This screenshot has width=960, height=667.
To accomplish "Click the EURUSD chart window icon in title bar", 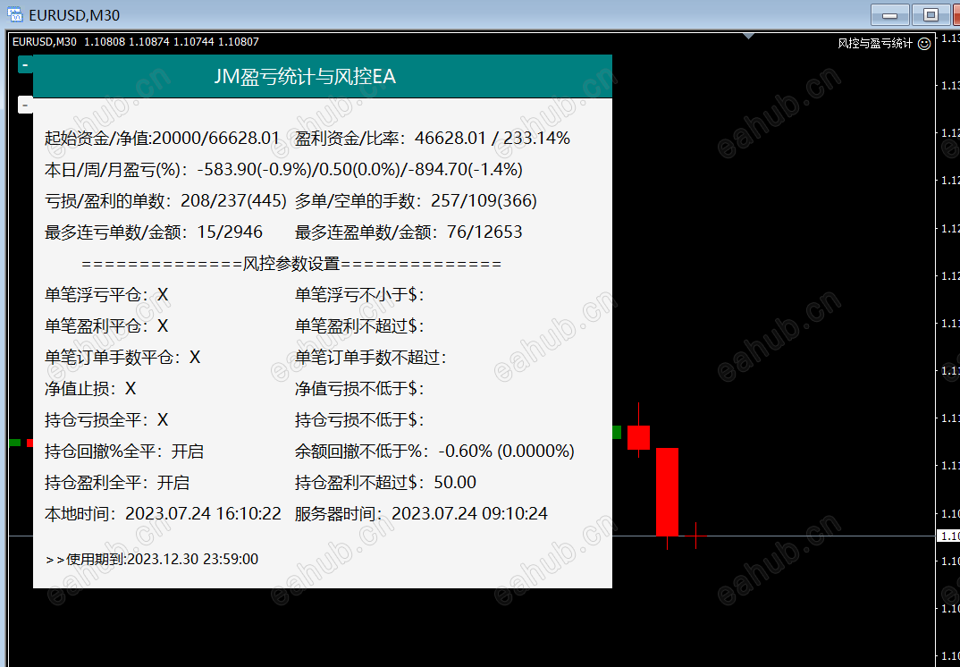I will click(14, 14).
